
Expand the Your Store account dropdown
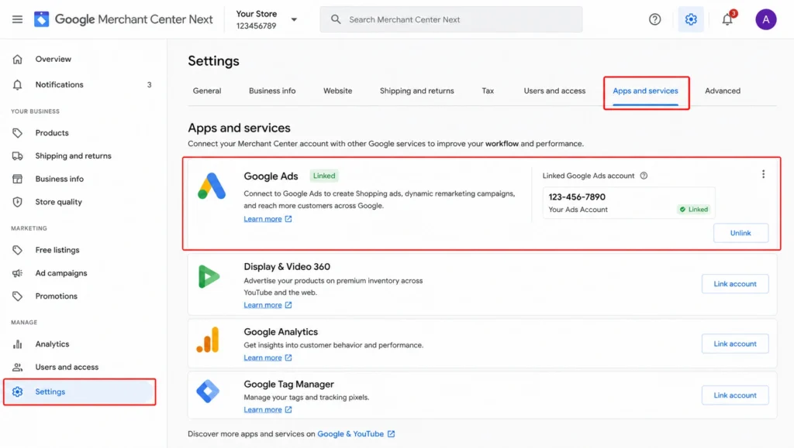click(x=294, y=19)
